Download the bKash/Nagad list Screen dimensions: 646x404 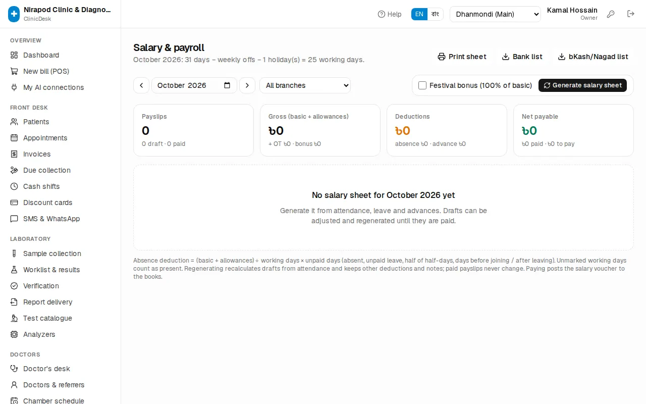tap(593, 57)
